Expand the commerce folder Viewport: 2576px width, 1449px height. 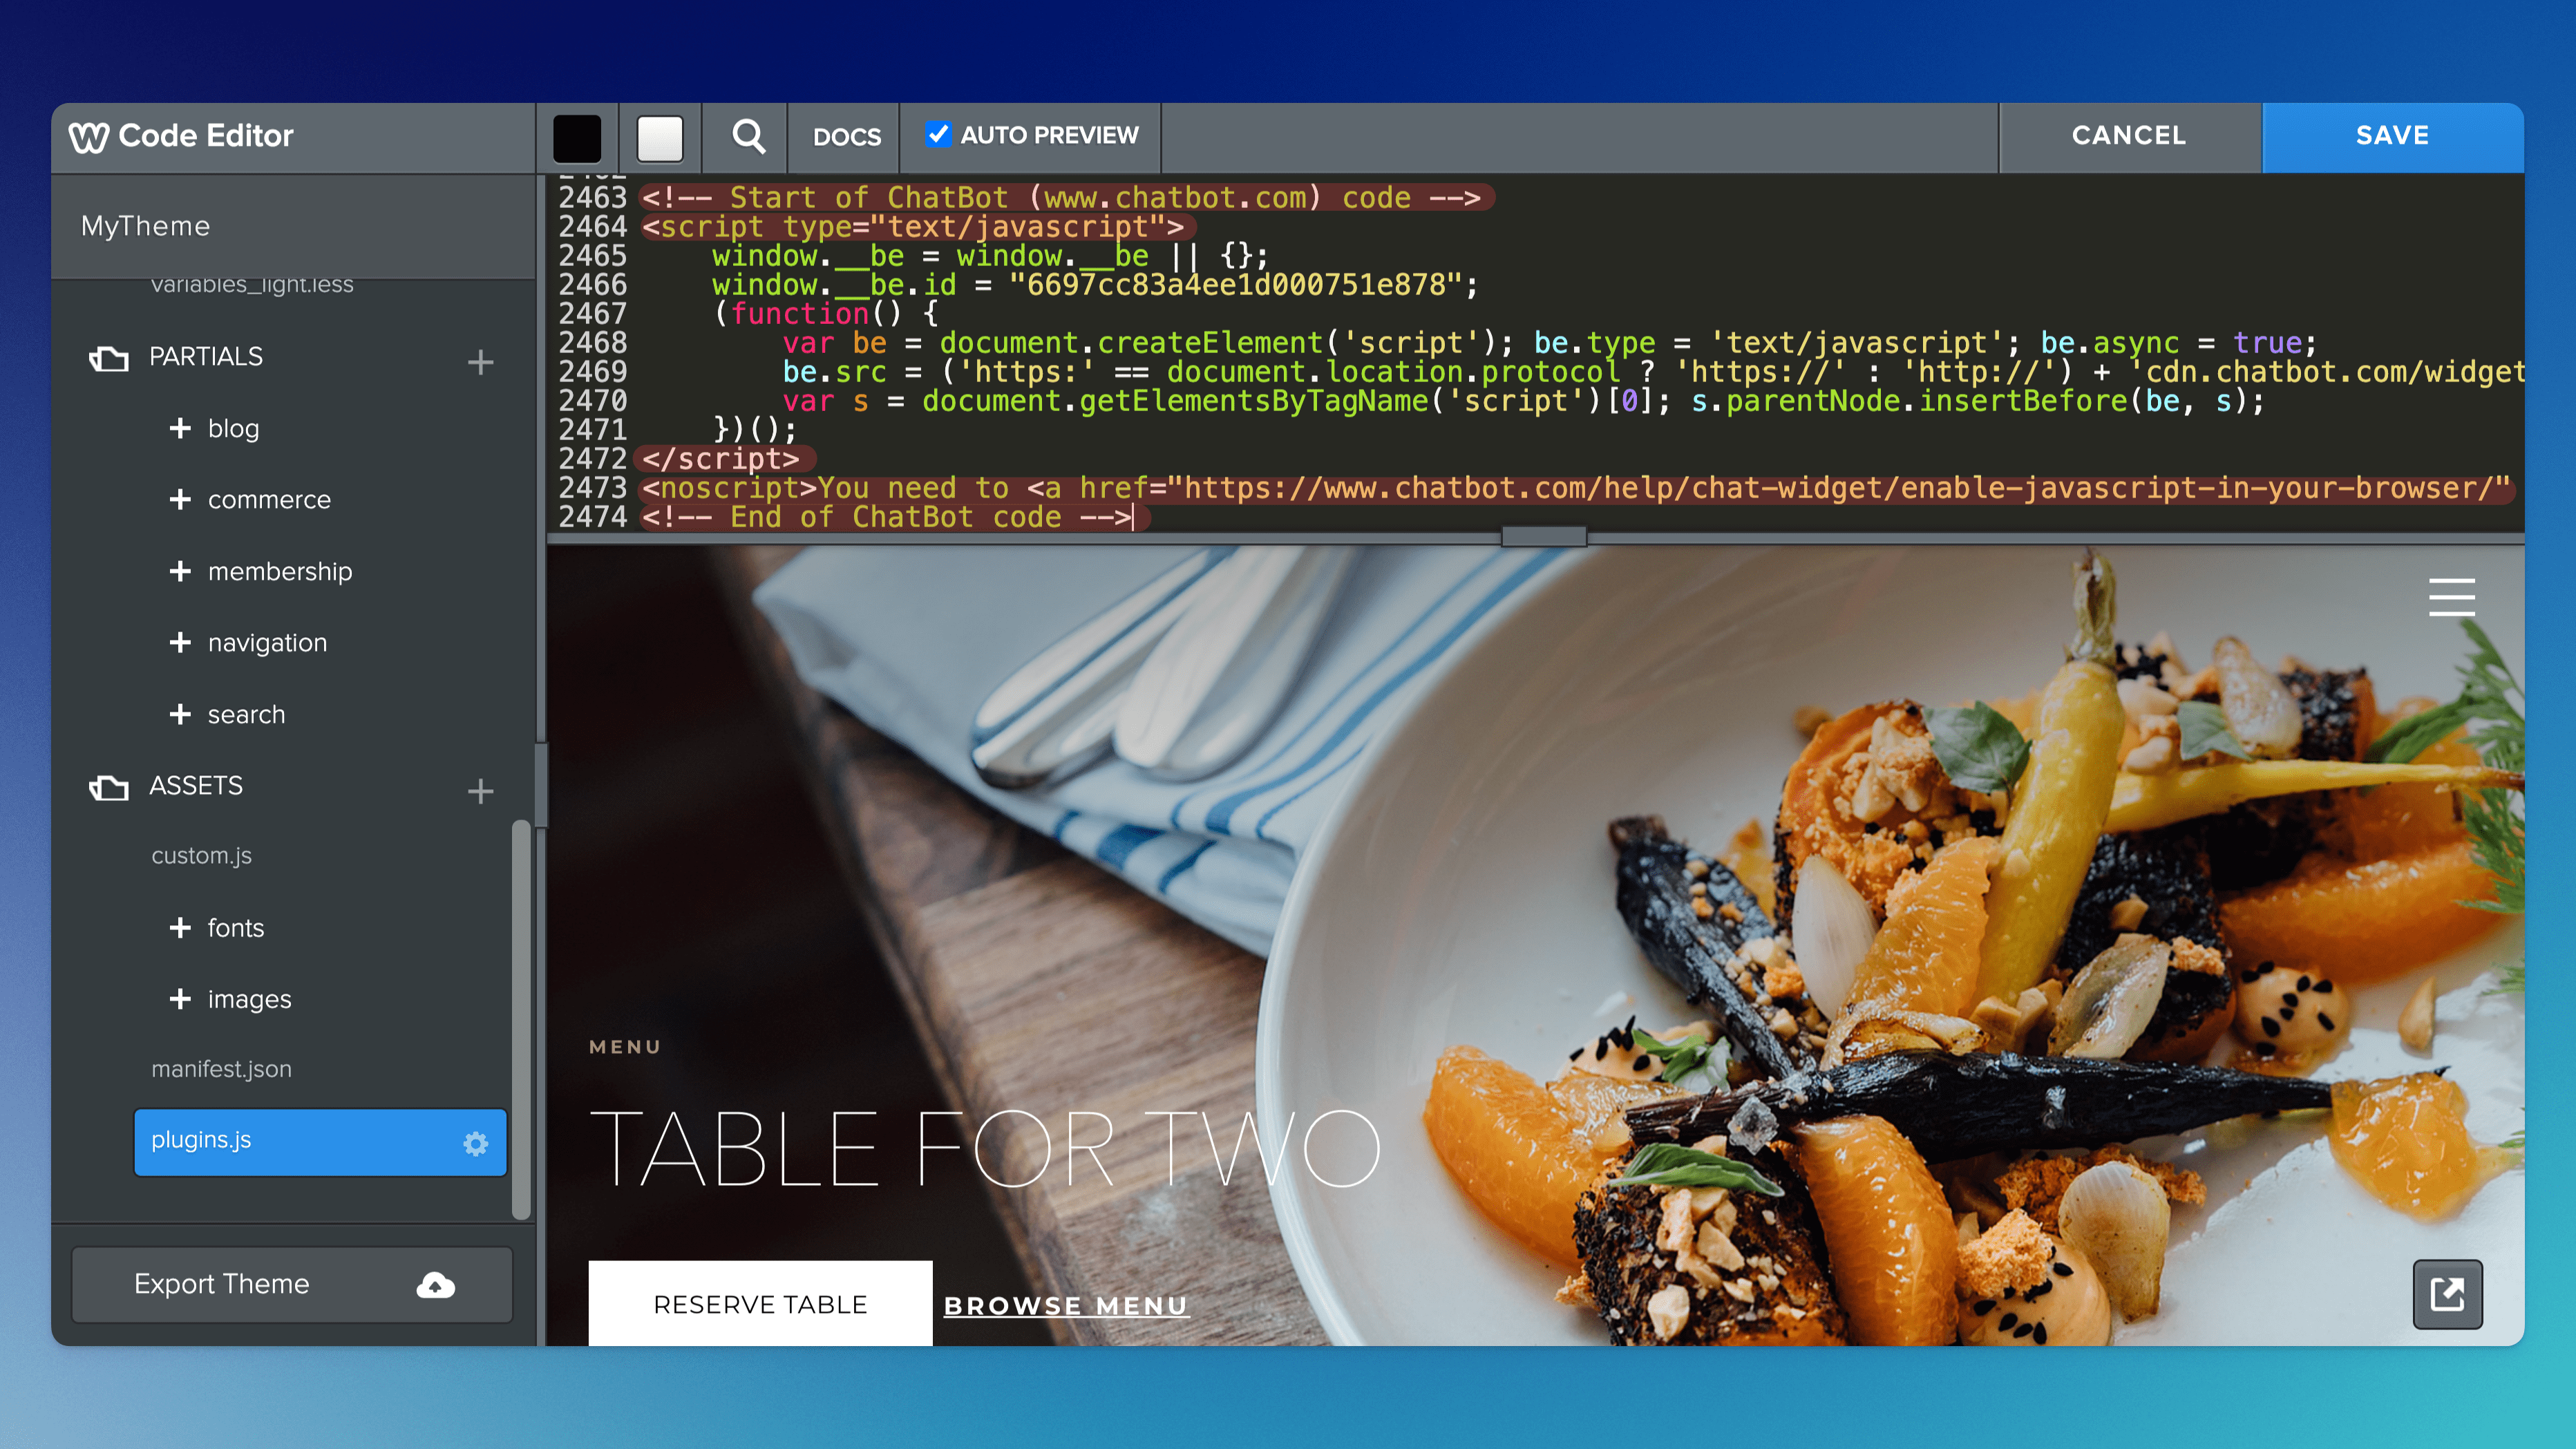[x=180, y=499]
